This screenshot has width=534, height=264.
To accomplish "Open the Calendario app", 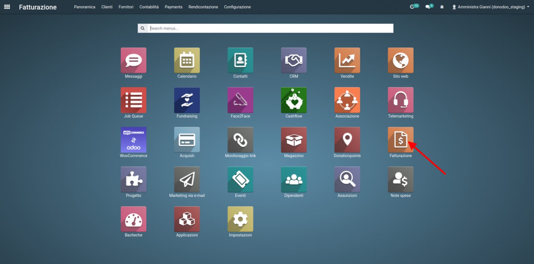I will [187, 60].
